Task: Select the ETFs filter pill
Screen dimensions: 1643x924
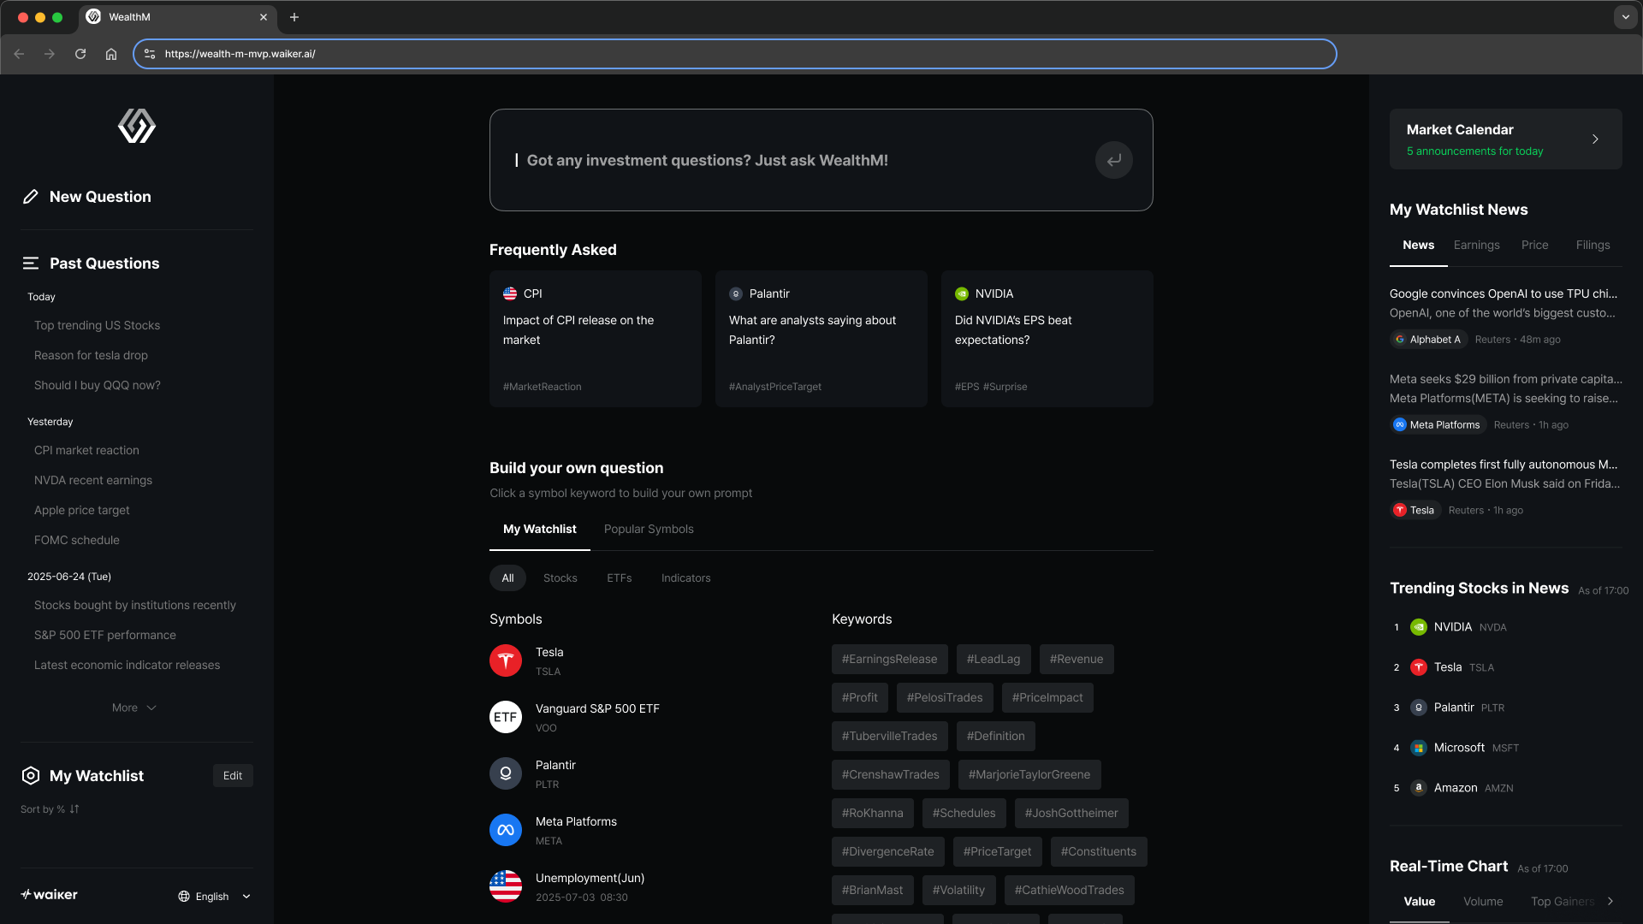Action: click(619, 578)
